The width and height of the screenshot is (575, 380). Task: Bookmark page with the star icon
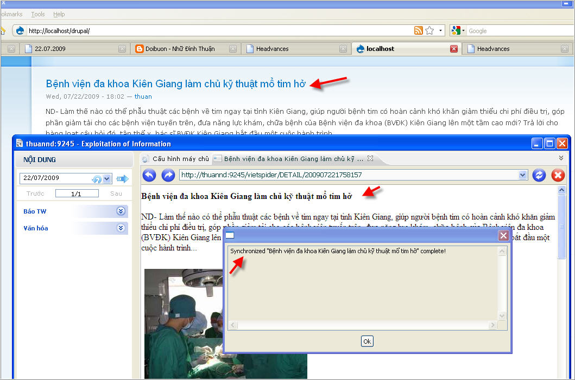click(x=429, y=30)
